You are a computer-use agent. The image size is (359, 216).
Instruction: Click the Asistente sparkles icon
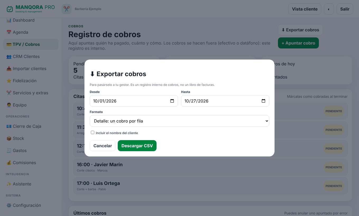[x=9, y=184]
